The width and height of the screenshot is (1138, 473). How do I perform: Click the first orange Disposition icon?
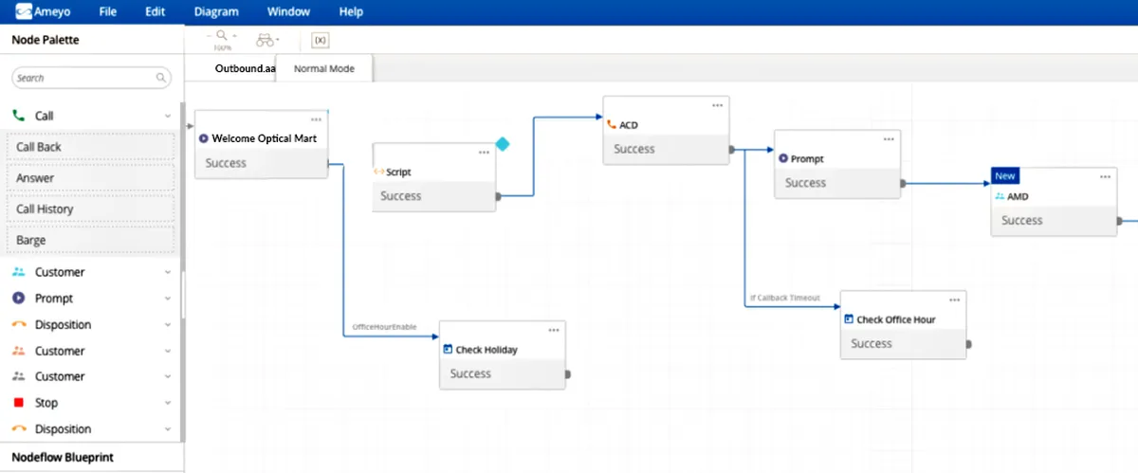pos(19,324)
